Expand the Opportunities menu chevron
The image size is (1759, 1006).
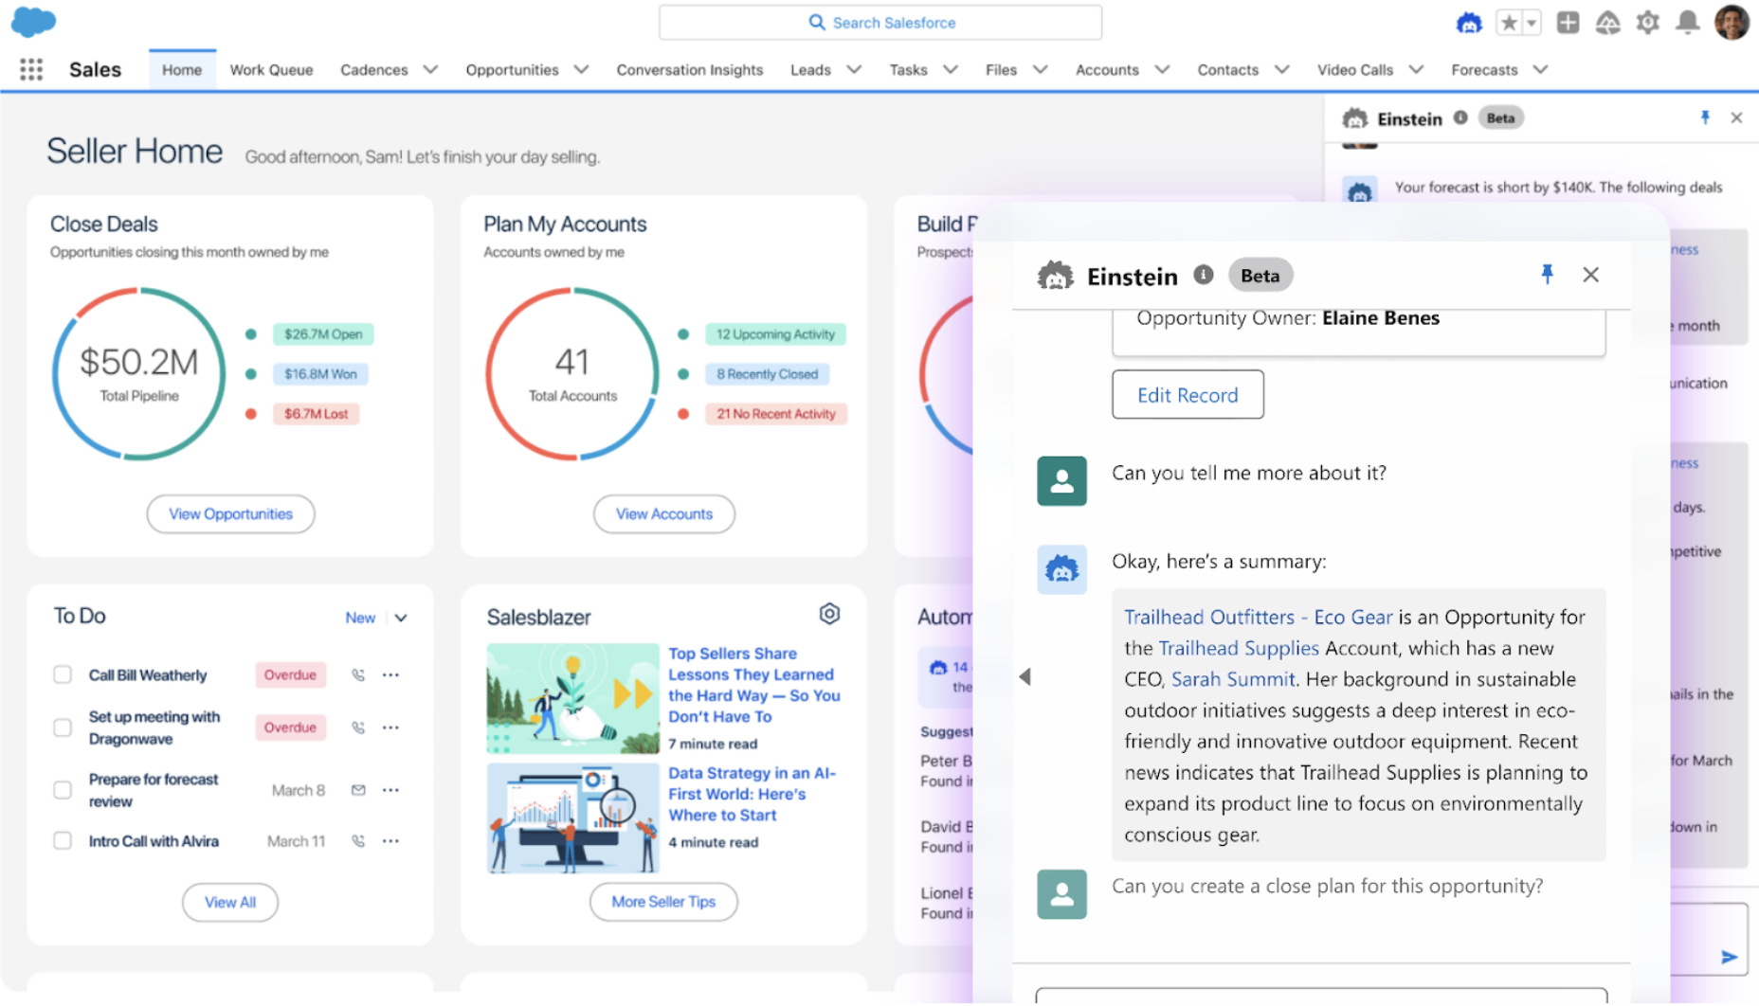pos(581,69)
